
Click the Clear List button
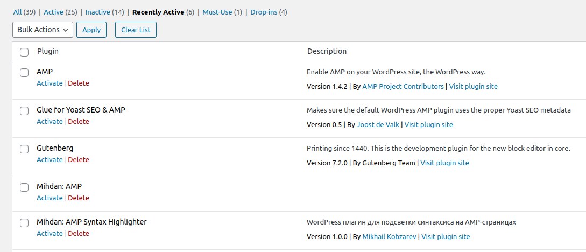click(136, 30)
